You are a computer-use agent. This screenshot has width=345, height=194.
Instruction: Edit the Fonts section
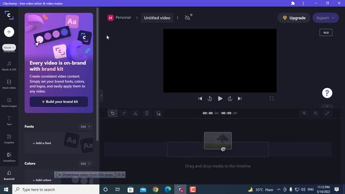[x=85, y=127]
